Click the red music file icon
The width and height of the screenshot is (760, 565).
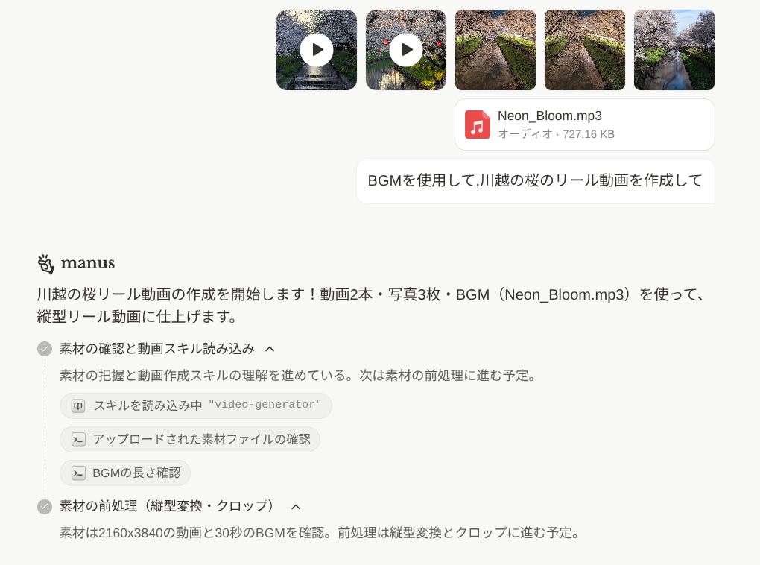478,124
